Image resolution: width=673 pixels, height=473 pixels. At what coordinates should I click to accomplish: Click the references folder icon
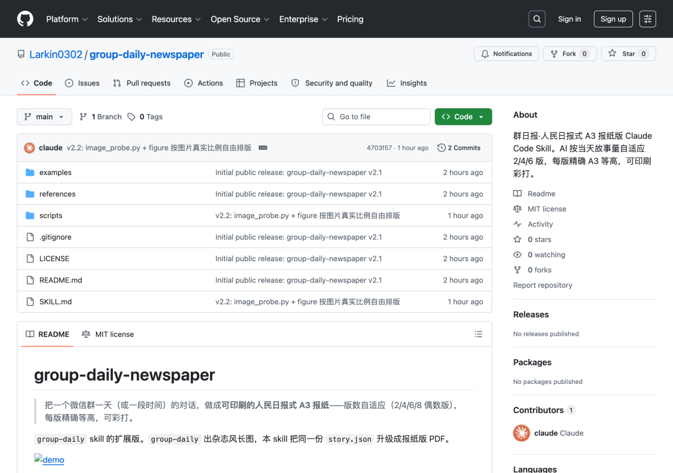pyautogui.click(x=30, y=194)
